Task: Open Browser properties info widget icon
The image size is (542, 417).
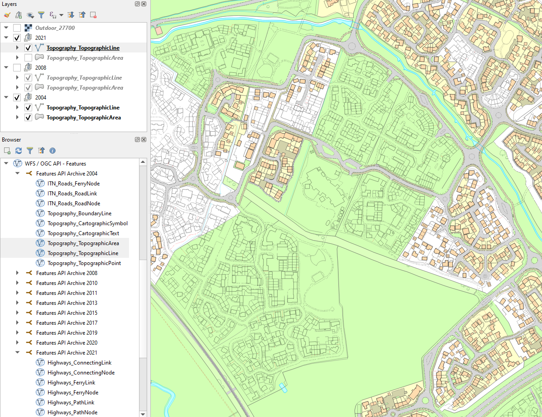Action: tap(53, 150)
